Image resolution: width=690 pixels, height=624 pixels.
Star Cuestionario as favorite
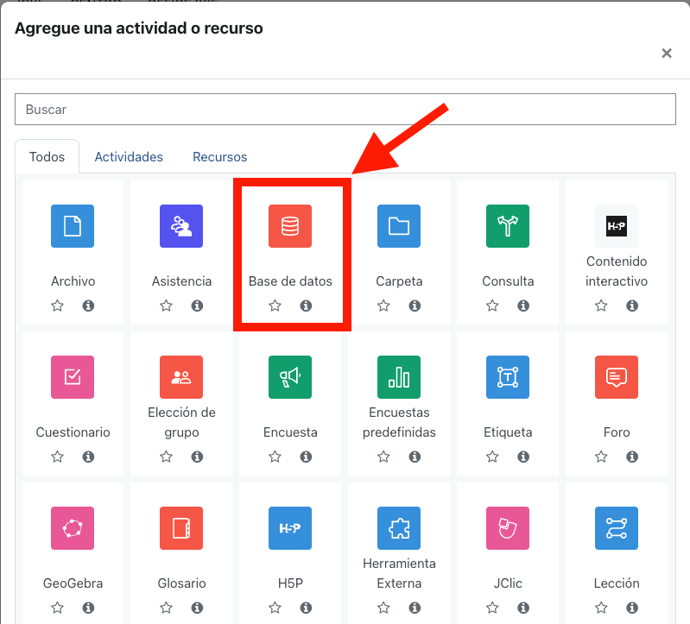[57, 457]
